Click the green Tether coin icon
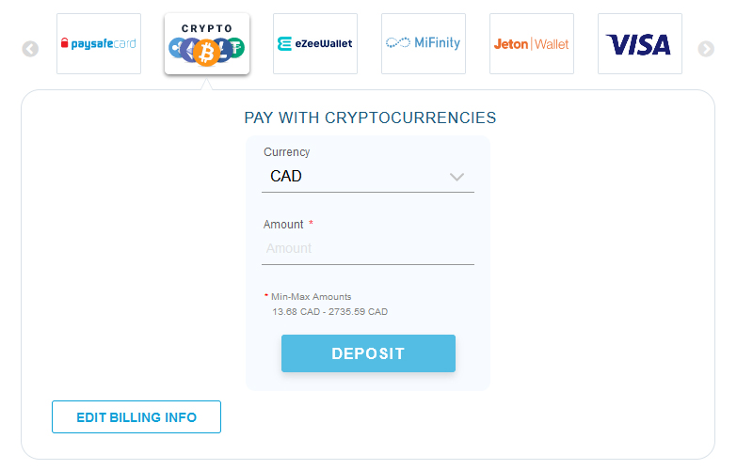 [x=233, y=47]
